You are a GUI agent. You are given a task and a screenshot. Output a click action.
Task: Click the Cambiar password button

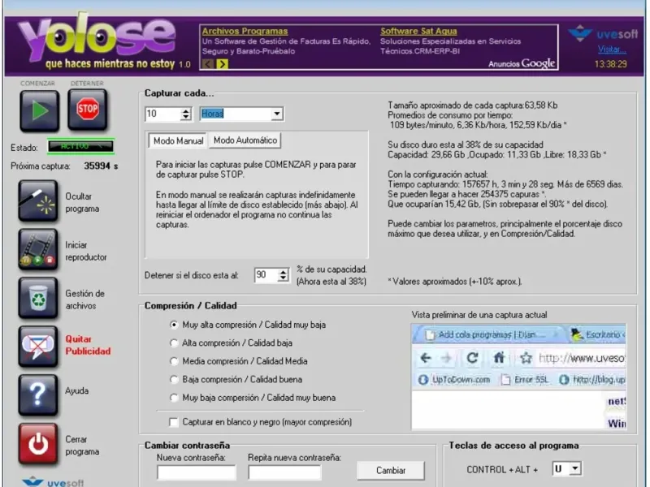click(391, 471)
